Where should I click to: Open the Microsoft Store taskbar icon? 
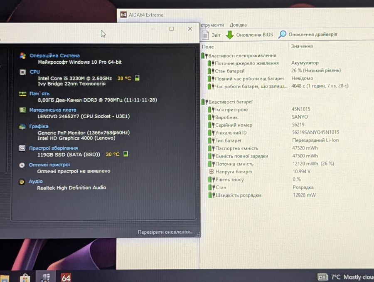25,278
